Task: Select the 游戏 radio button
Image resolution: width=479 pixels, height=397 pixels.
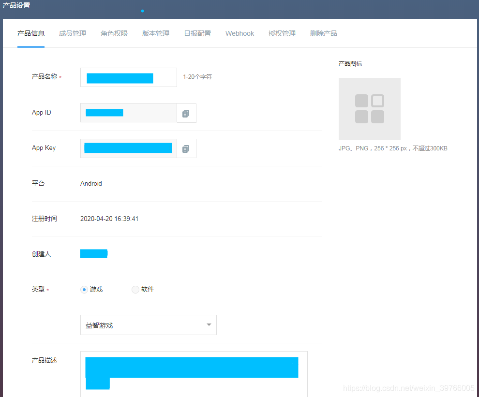Action: [x=84, y=289]
